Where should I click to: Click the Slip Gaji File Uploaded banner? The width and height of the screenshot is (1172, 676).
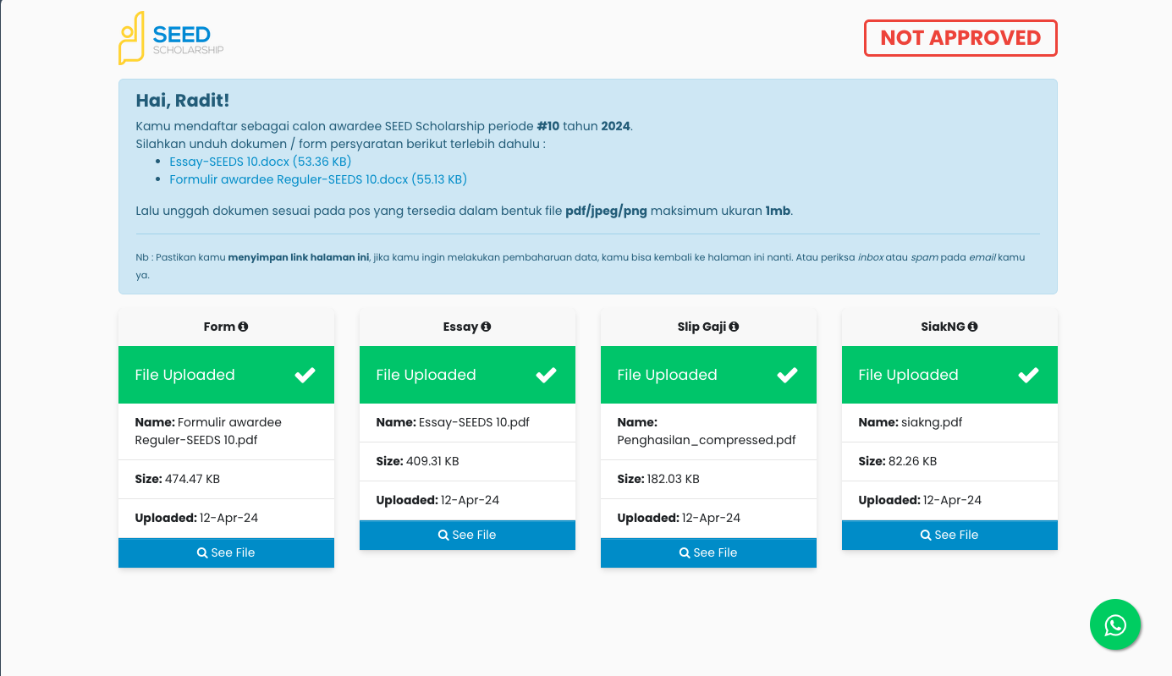coord(708,375)
